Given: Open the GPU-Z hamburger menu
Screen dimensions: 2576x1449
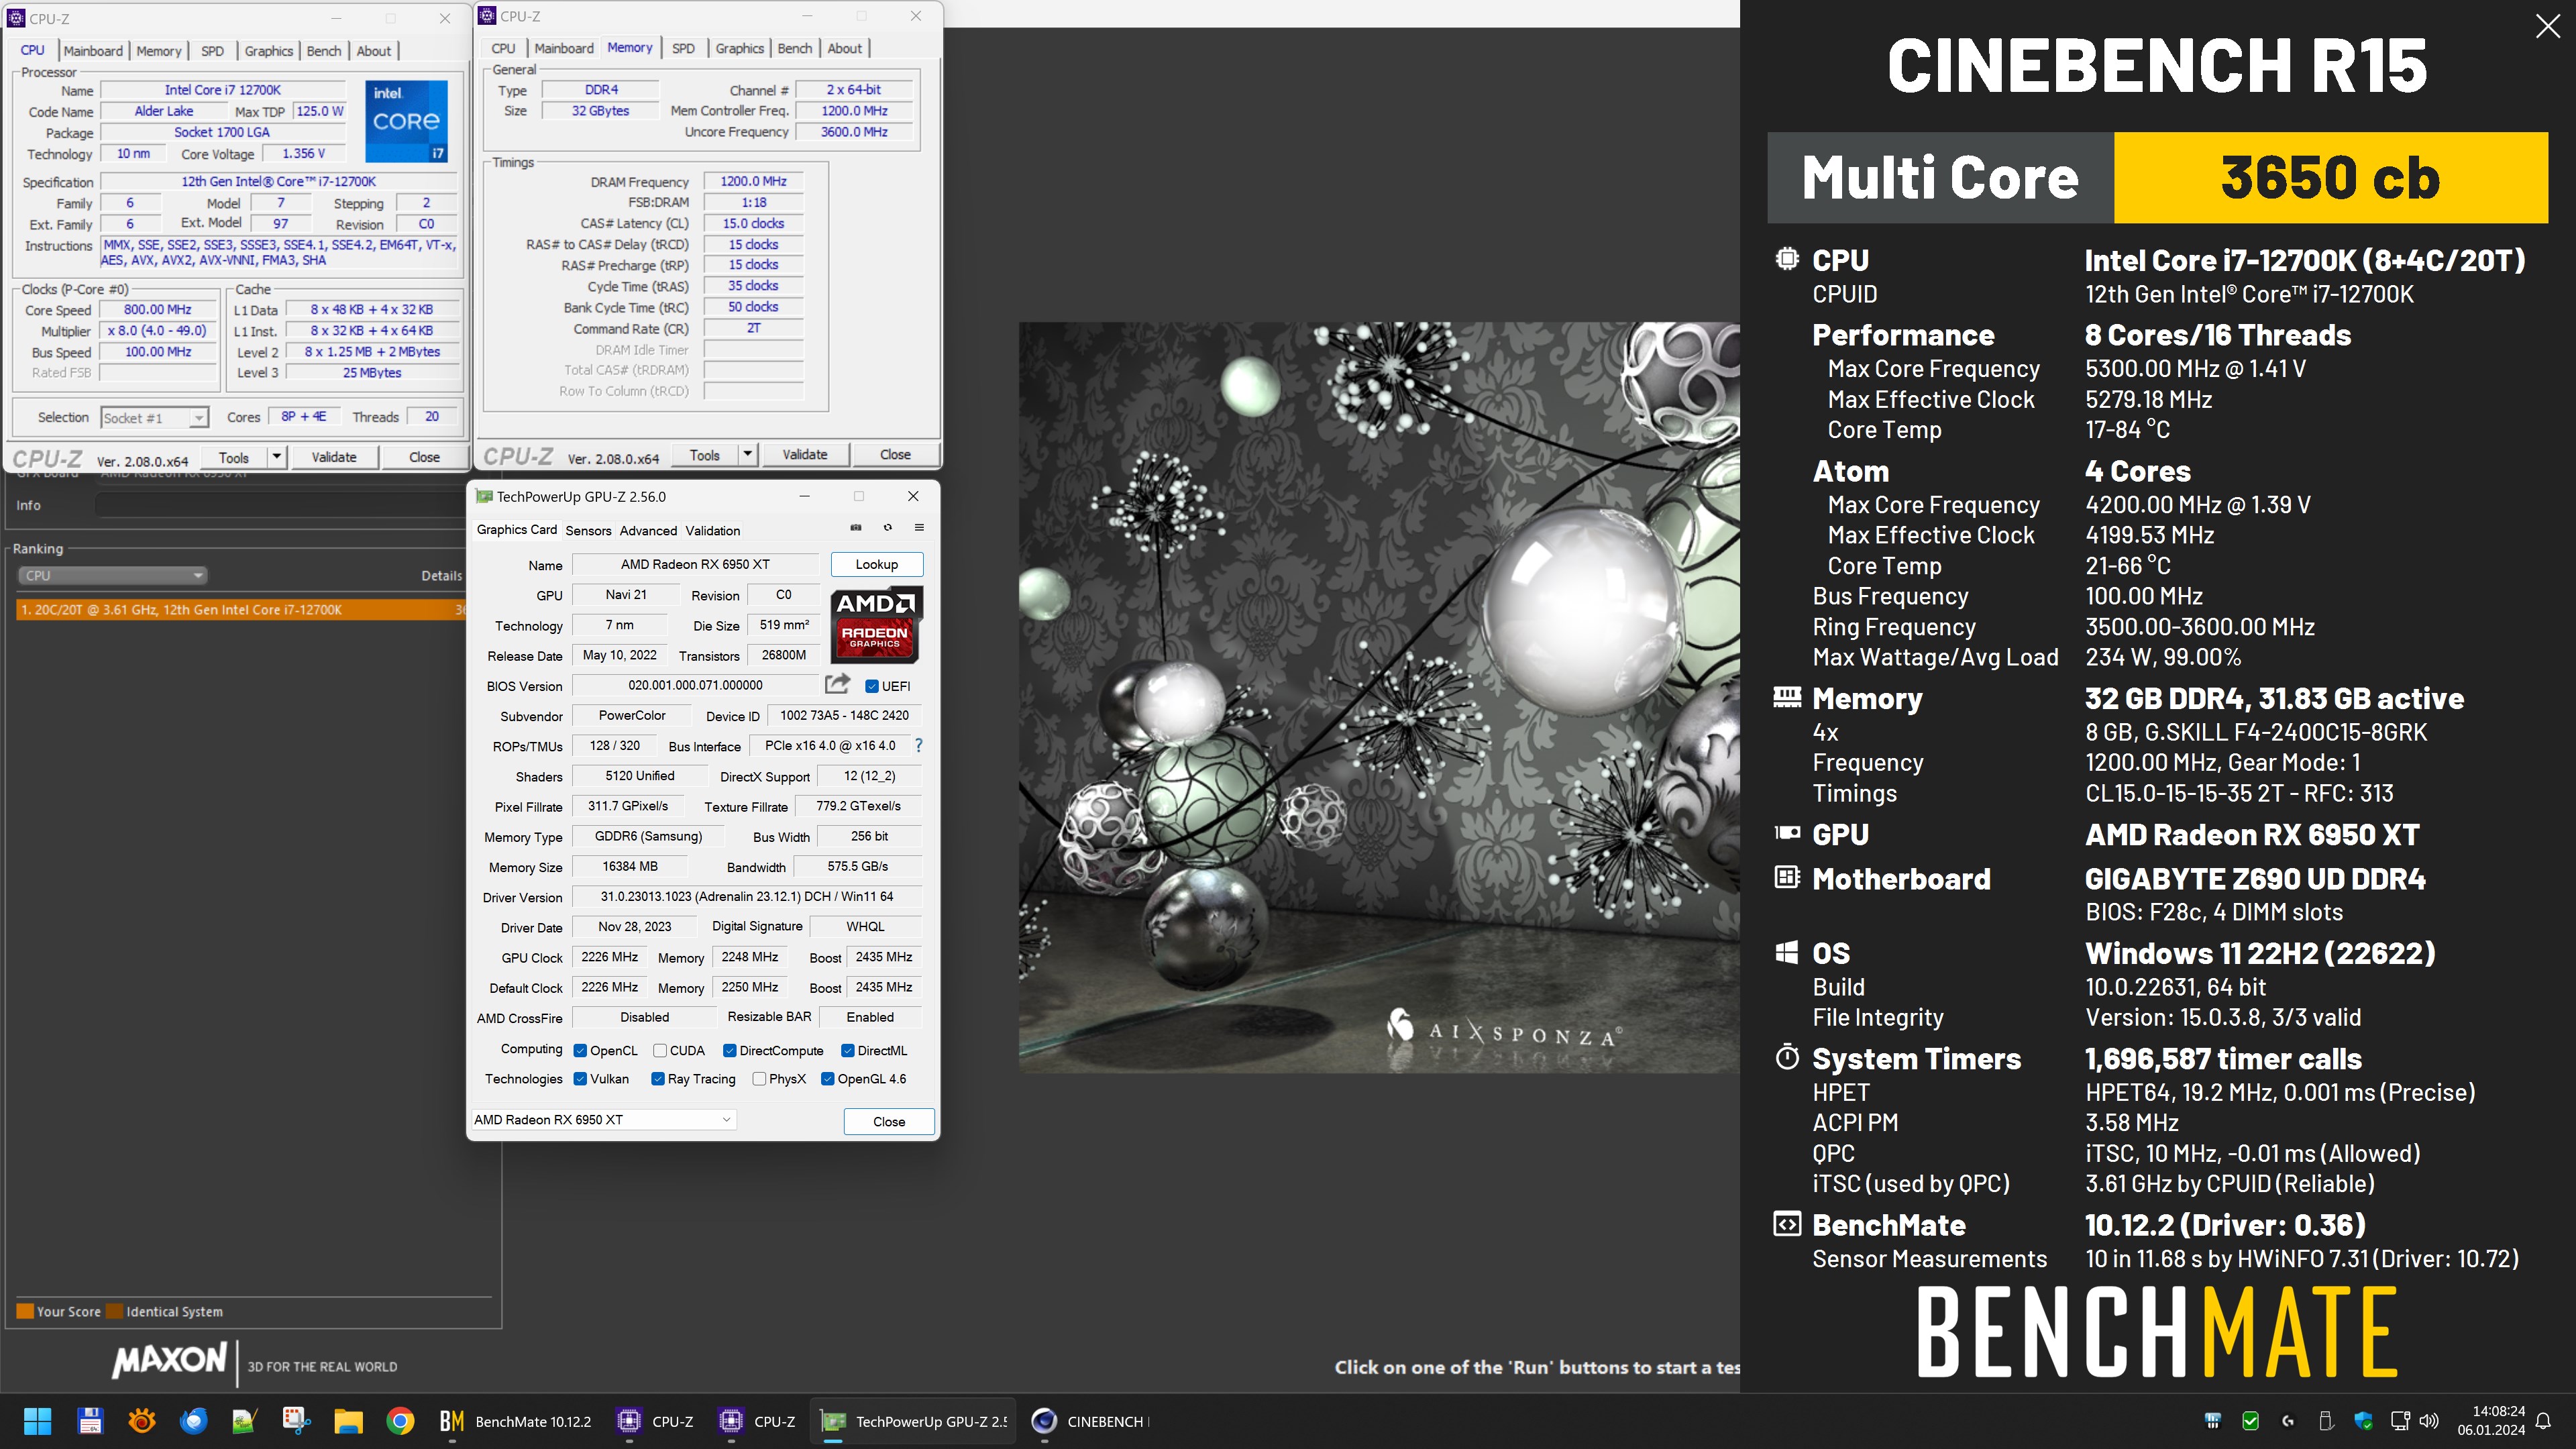Looking at the screenshot, I should click(x=919, y=527).
